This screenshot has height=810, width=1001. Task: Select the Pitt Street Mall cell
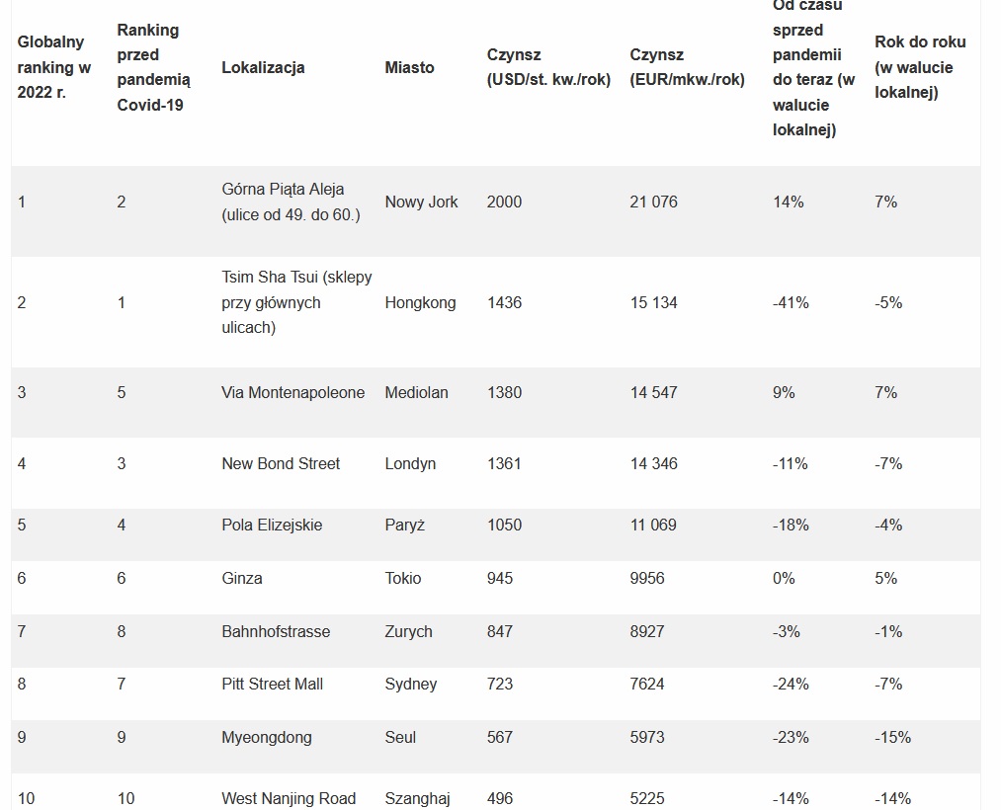272,684
